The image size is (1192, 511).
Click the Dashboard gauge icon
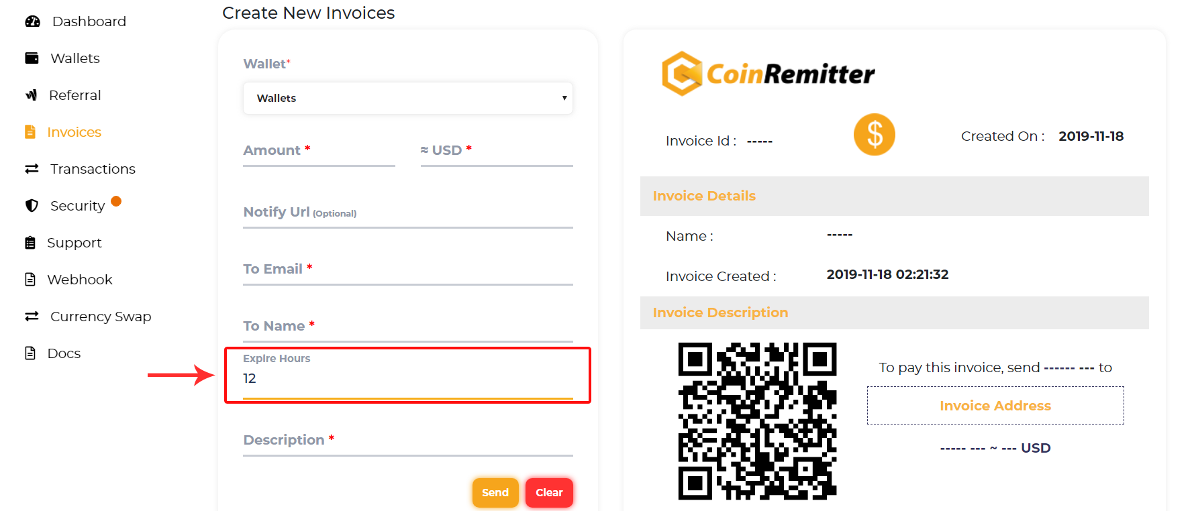tap(32, 21)
